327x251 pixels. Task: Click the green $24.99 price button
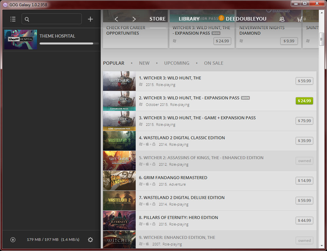pos(304,101)
